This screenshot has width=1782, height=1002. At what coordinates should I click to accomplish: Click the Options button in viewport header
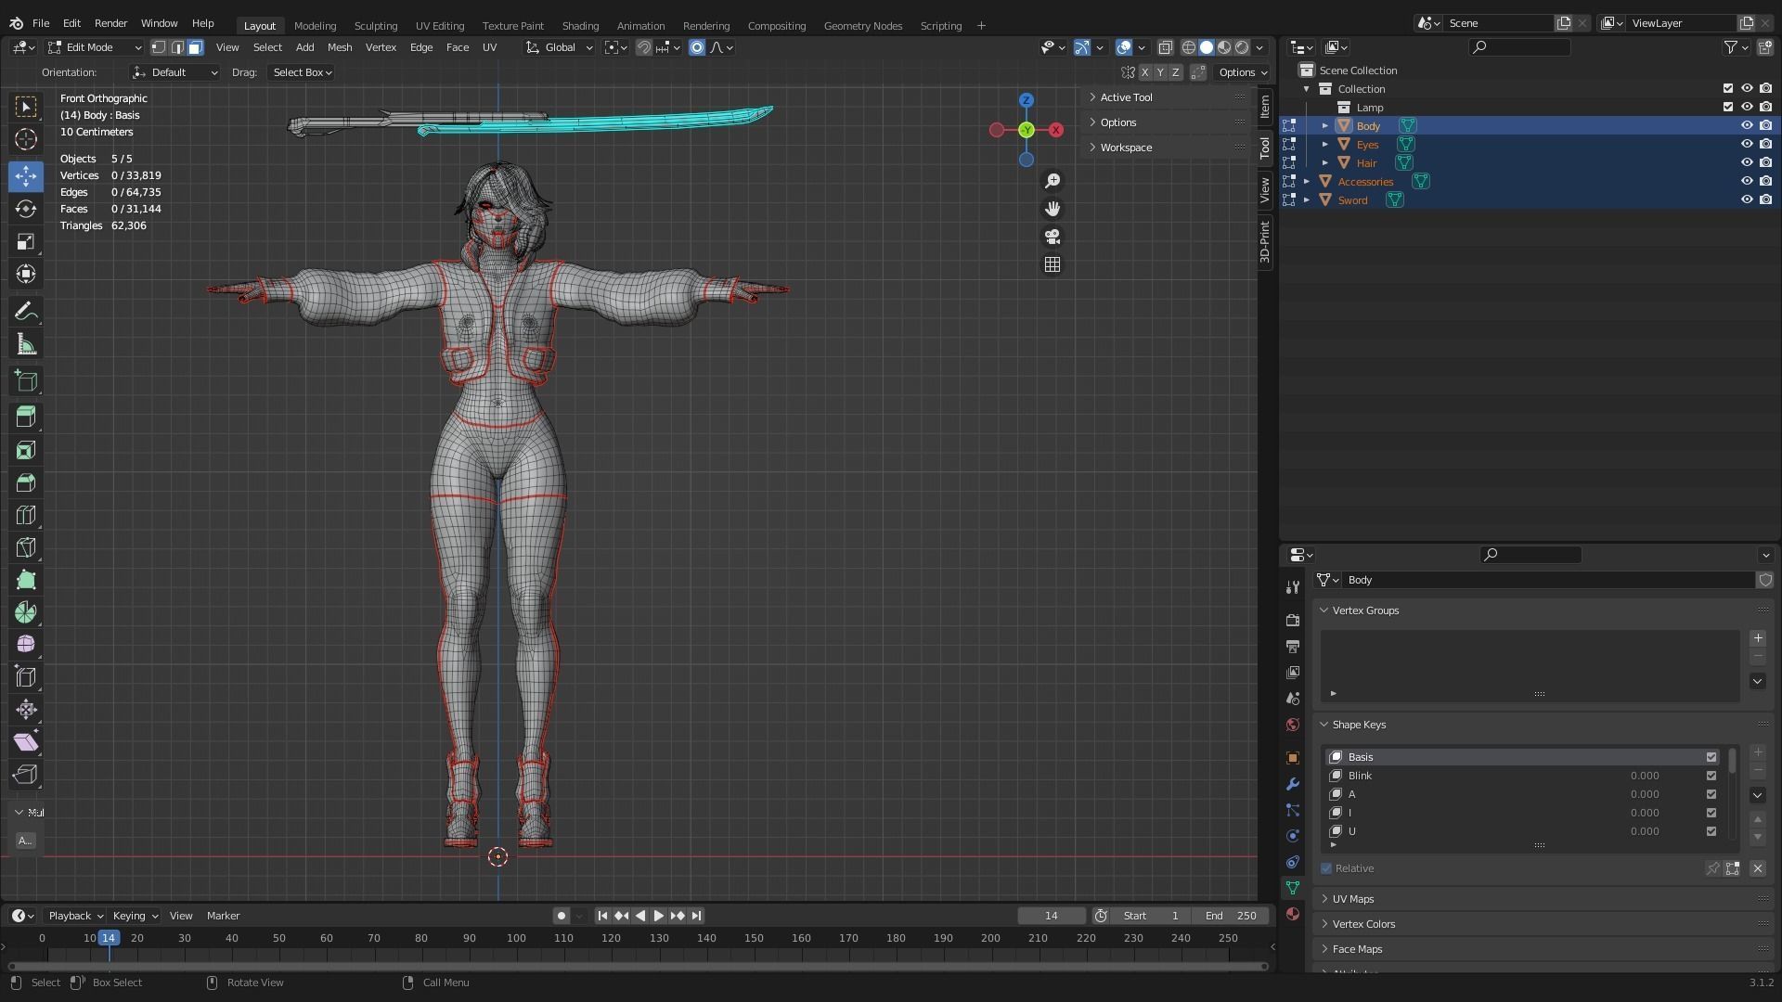click(1242, 72)
